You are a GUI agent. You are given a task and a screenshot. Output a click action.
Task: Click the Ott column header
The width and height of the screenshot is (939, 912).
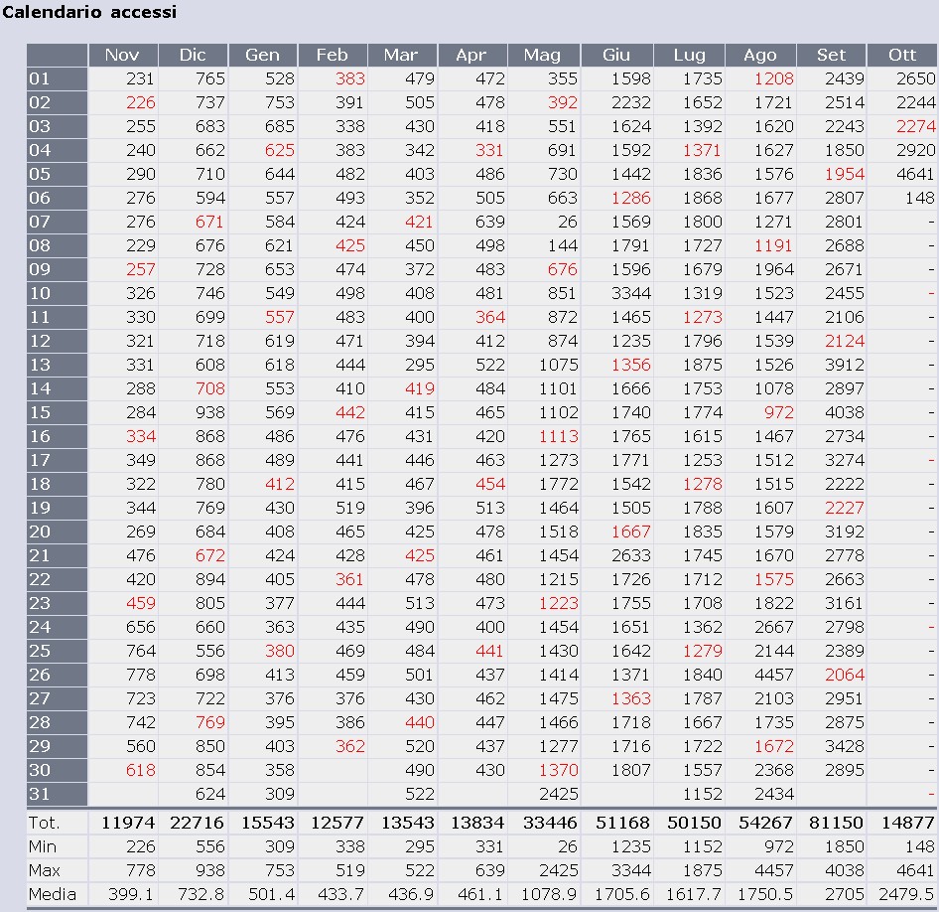(x=901, y=55)
